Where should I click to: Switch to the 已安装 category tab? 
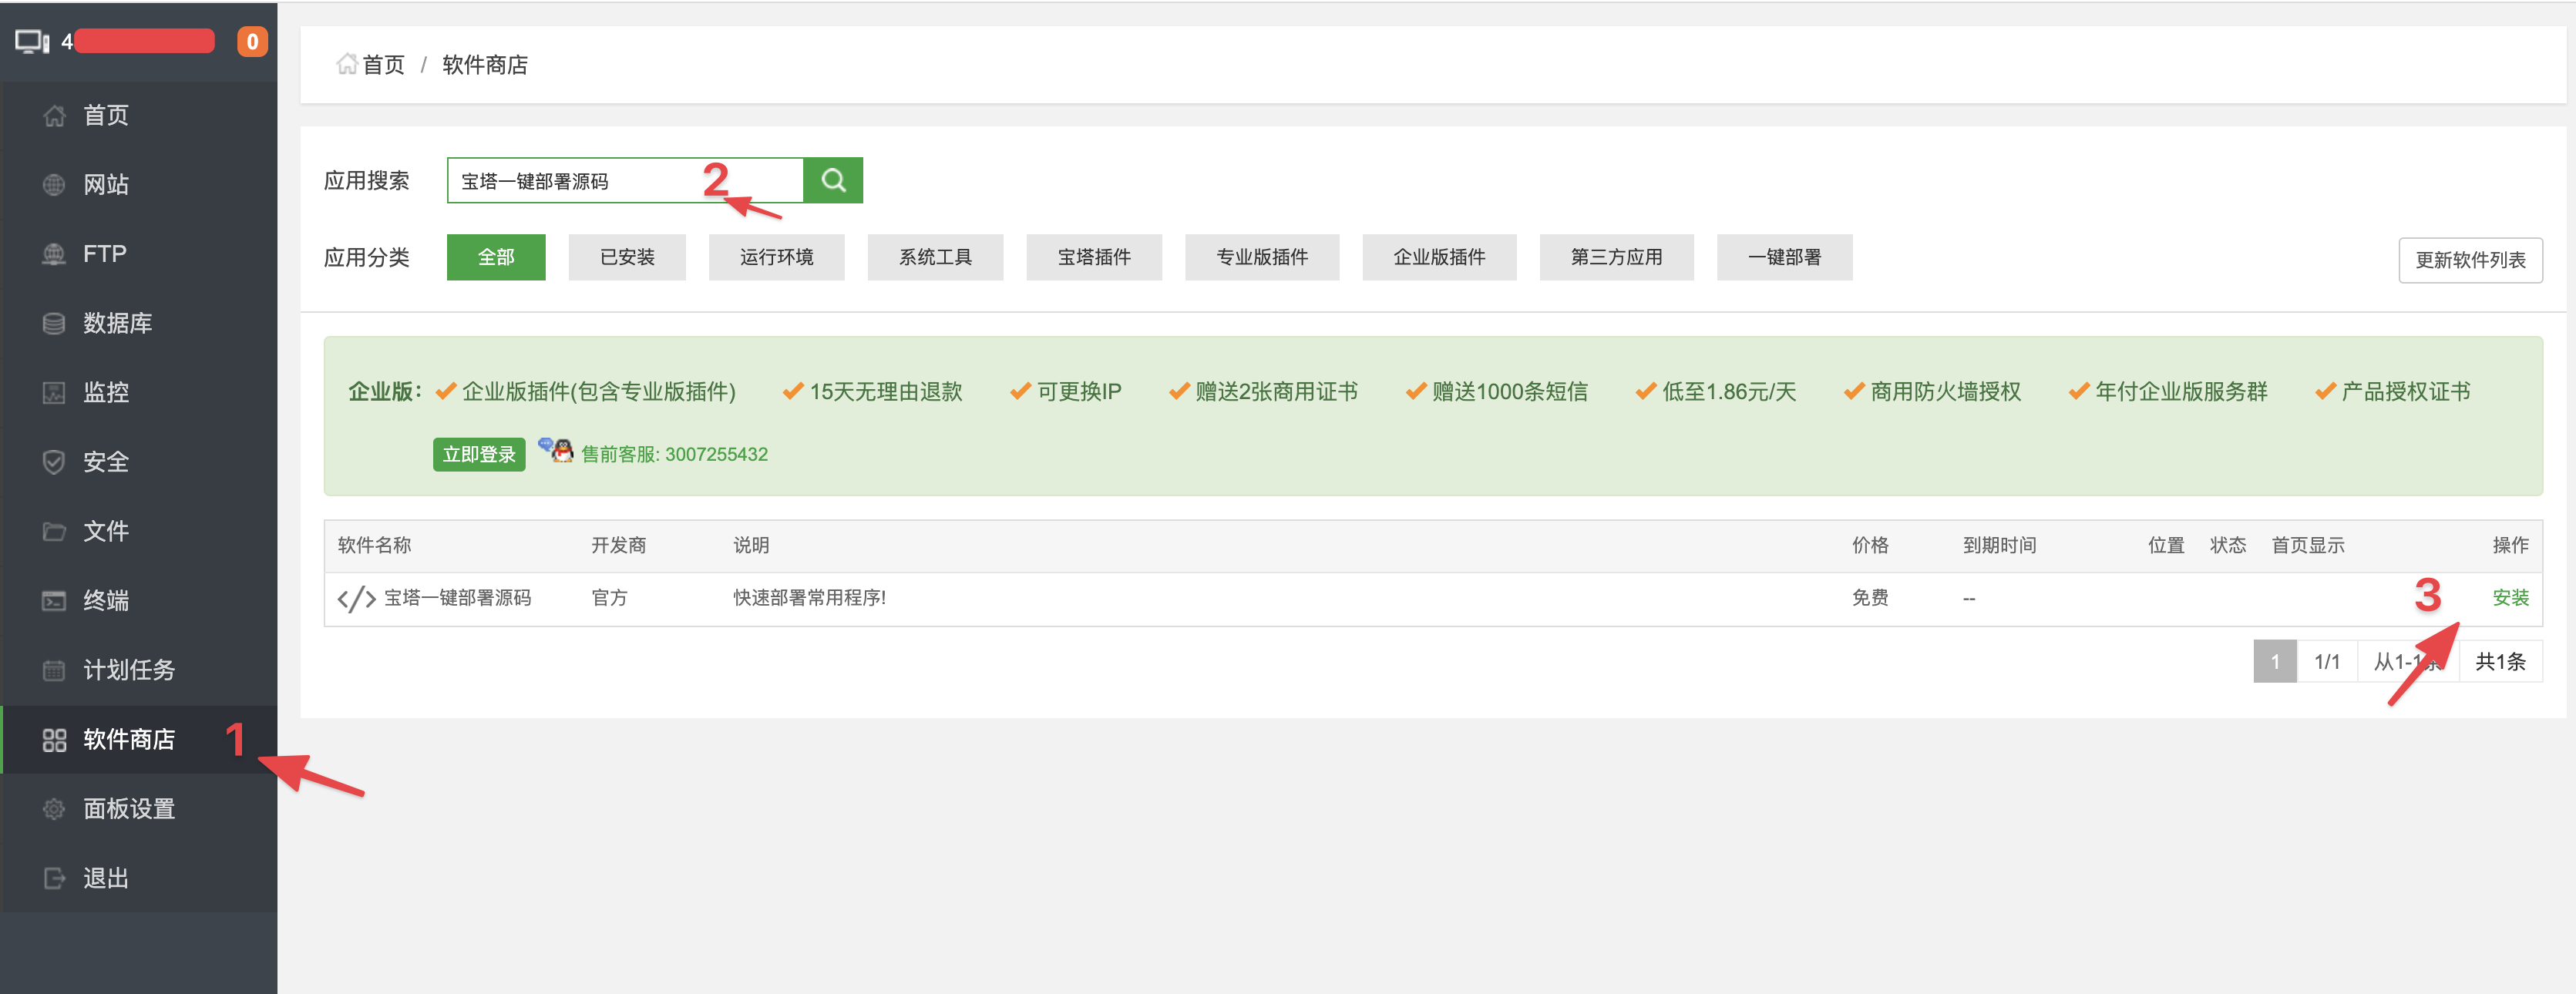627,257
